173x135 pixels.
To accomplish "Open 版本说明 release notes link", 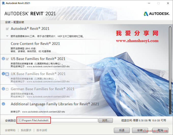I will [42, 130].
